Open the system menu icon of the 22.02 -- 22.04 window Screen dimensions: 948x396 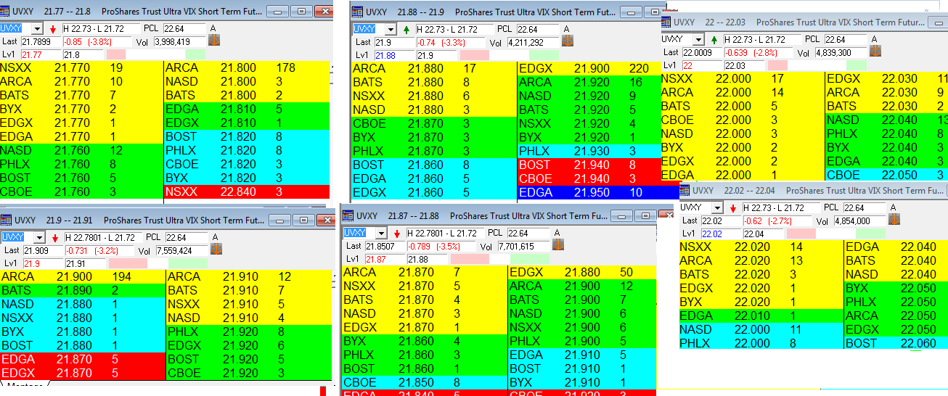click(x=685, y=190)
